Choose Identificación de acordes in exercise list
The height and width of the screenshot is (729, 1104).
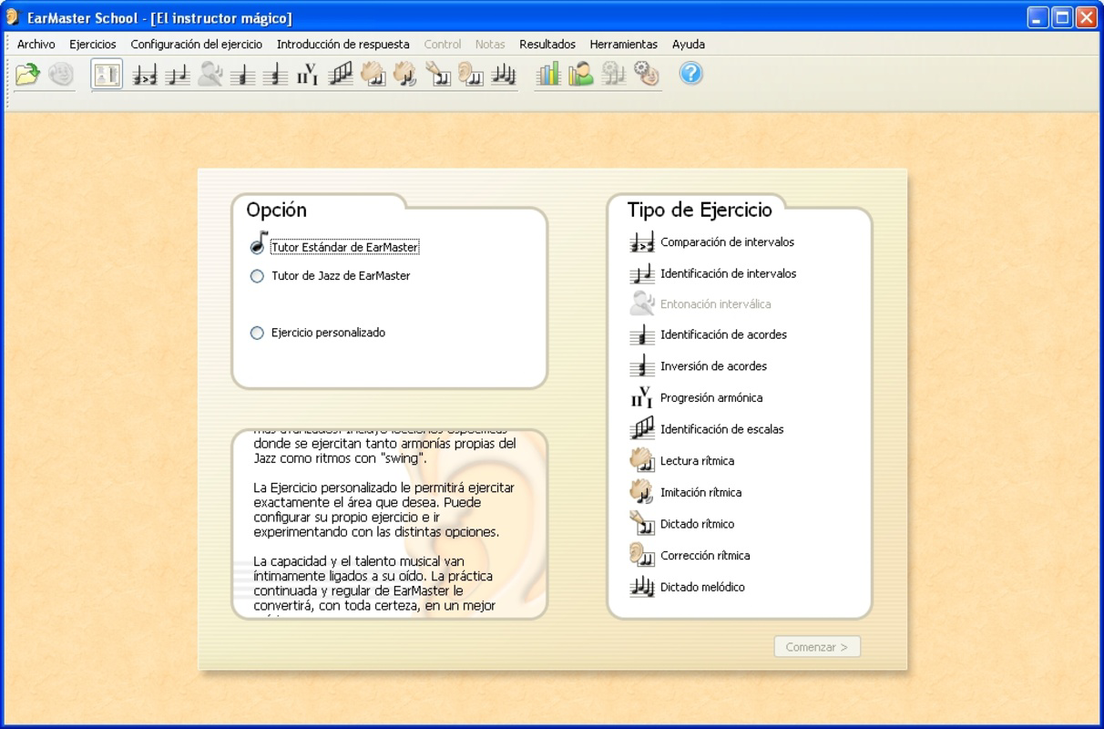coord(709,334)
